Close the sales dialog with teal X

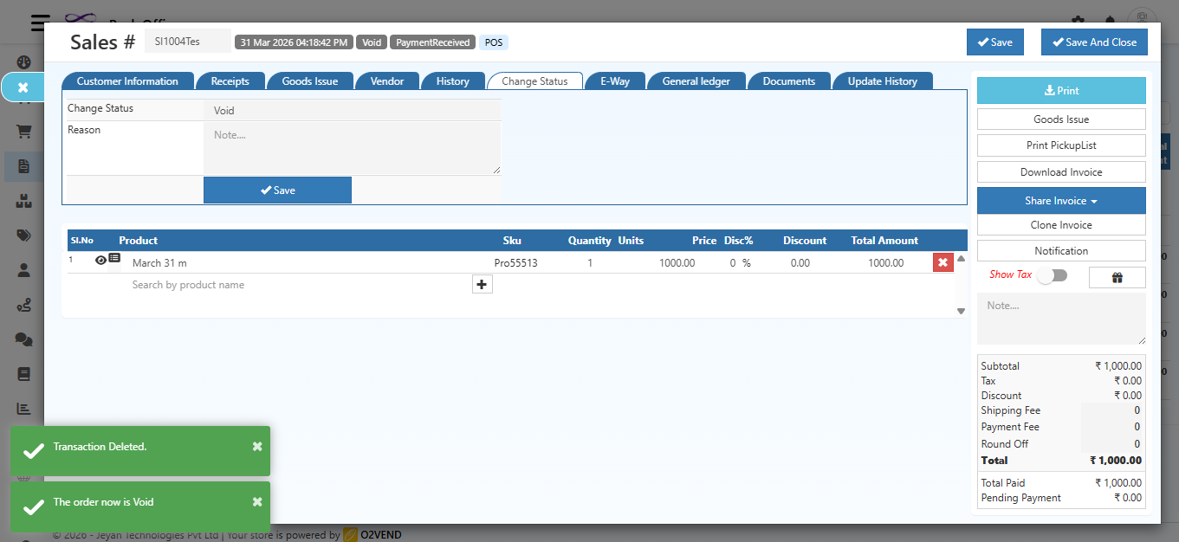coord(23,87)
